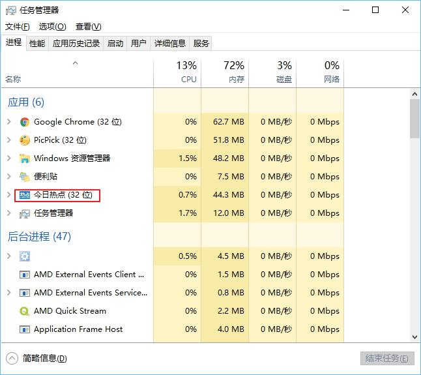Expand the Google Chrome process group

coord(8,122)
